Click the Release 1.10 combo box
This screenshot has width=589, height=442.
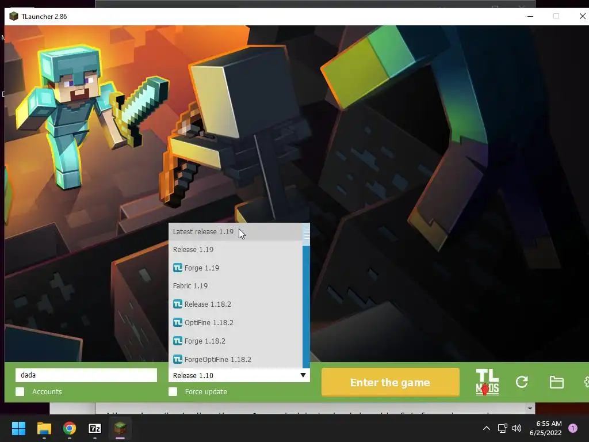tap(239, 375)
